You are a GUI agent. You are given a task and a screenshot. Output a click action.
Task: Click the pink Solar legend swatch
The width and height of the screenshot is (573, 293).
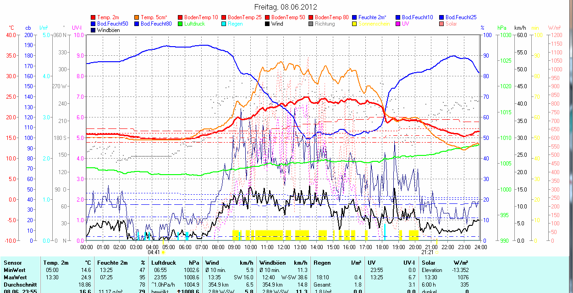441,24
